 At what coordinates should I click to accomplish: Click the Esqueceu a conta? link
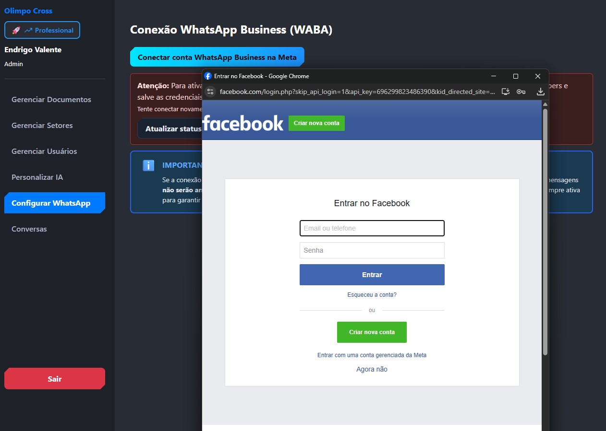(x=372, y=295)
